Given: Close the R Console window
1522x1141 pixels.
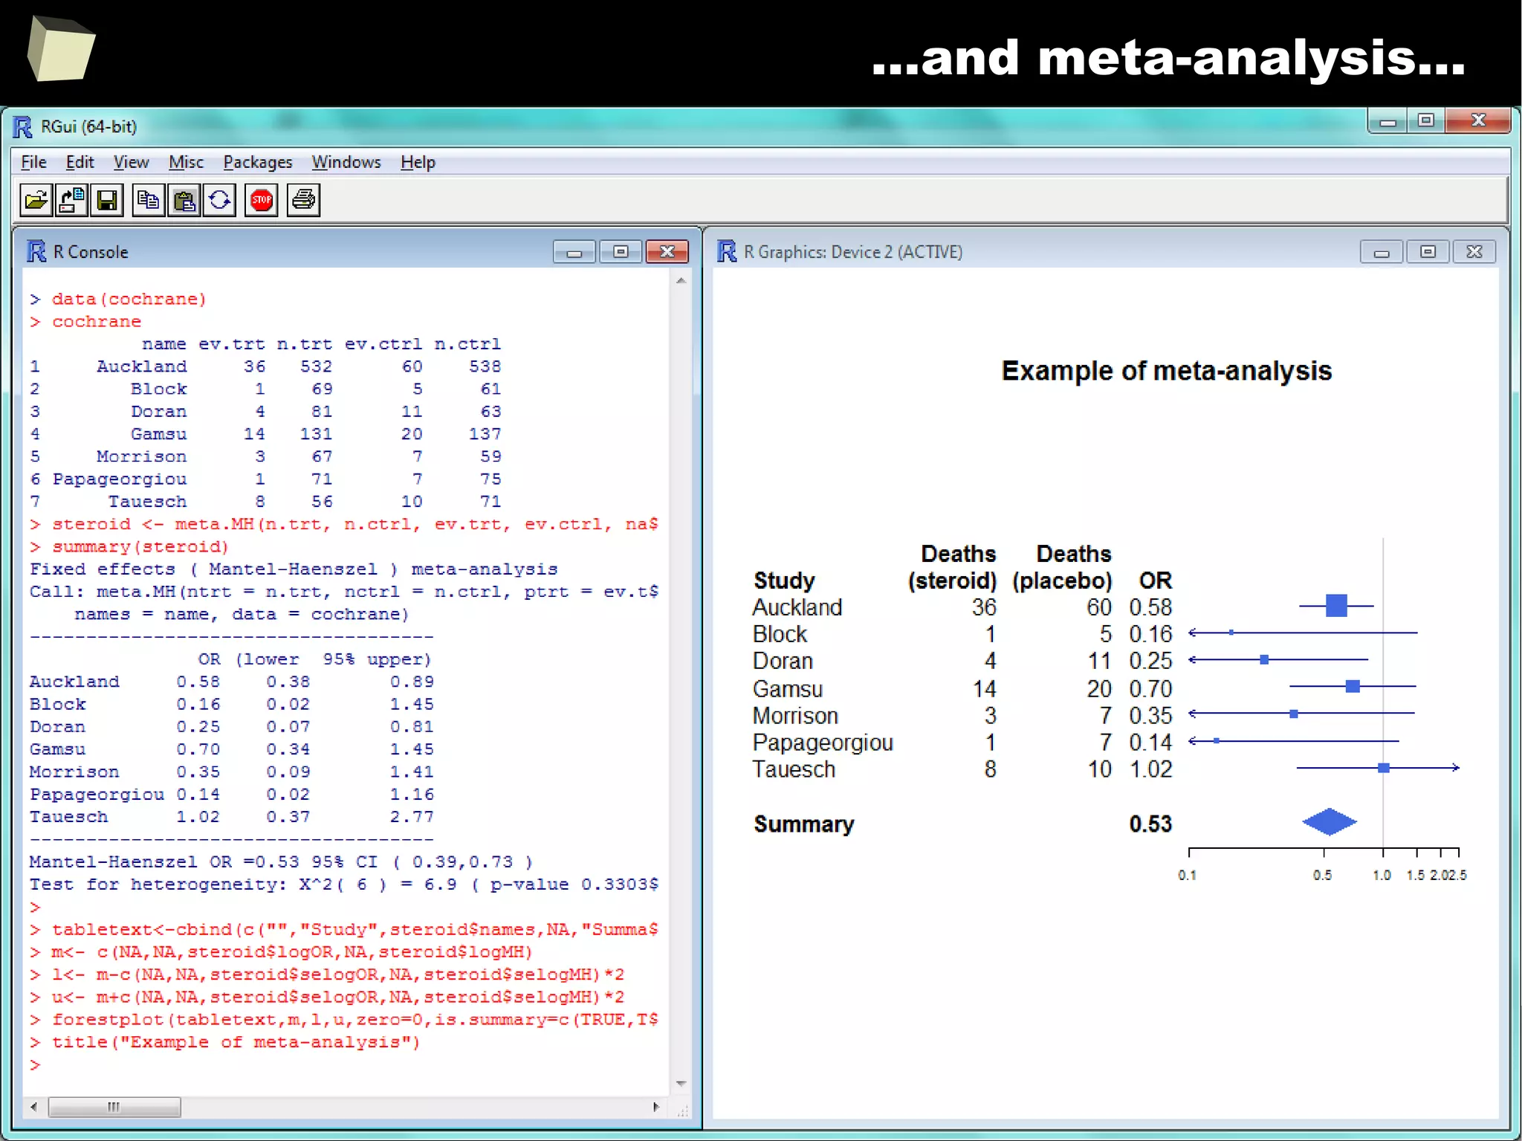Looking at the screenshot, I should click(667, 253).
